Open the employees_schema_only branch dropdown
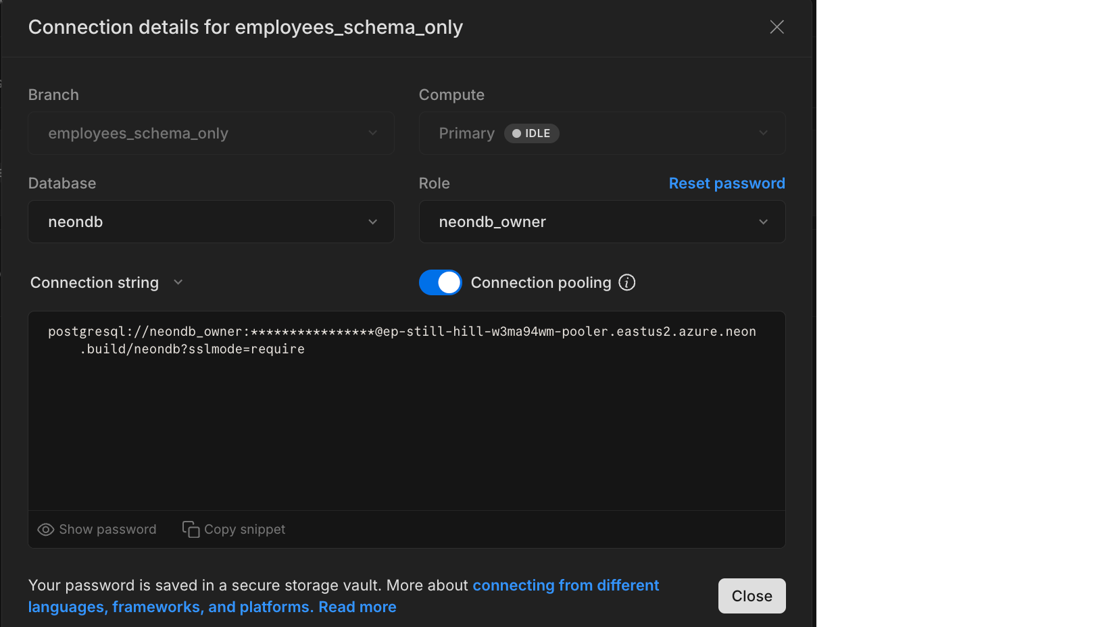This screenshot has width=1107, height=627. tap(211, 133)
